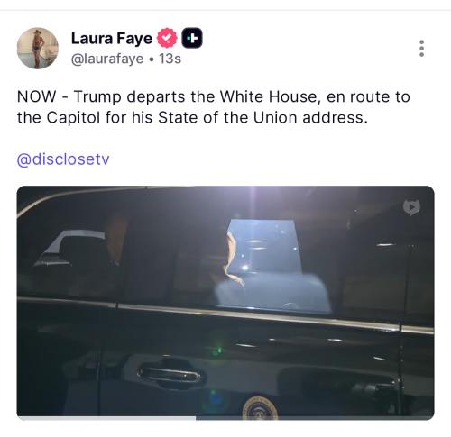The width and height of the screenshot is (451, 437).
Task: Open the three-dot post options menu
Action: click(x=422, y=48)
